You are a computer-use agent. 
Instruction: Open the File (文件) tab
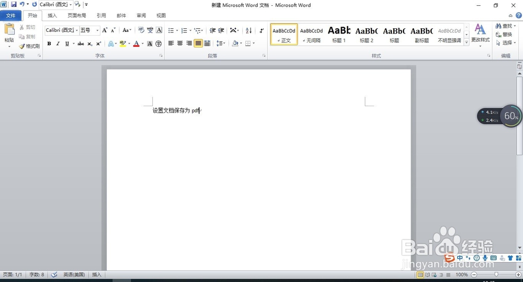coord(10,16)
